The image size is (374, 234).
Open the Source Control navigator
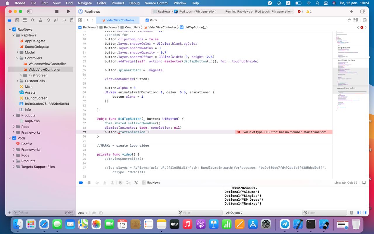click(x=17, y=20)
